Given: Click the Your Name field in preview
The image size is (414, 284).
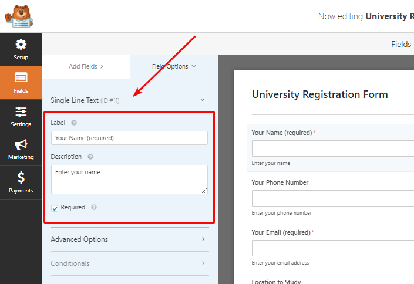Looking at the screenshot, I should [x=332, y=148].
